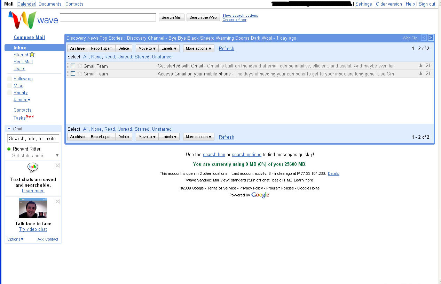Image resolution: width=441 pixels, height=284 pixels.
Task: Click the Search the Web button
Action: [203, 17]
